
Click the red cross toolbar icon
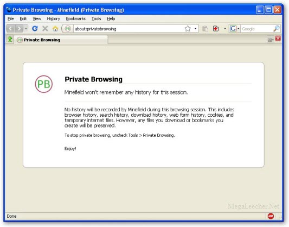[x=216, y=29]
